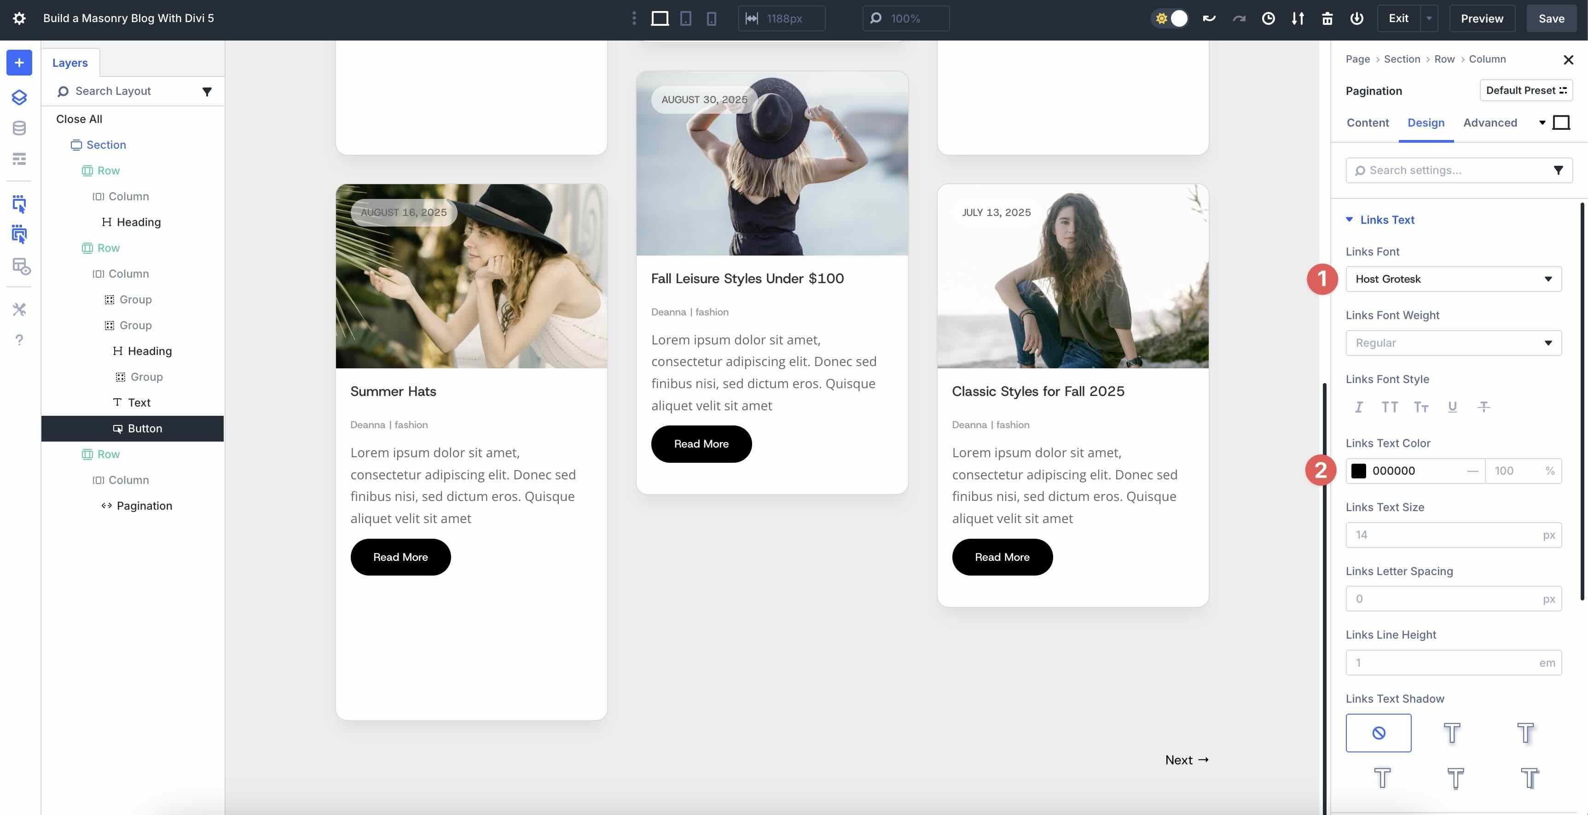Viewport: 1588px width, 815px height.
Task: Click the wrench tools icon in left sidebar
Action: (18, 309)
